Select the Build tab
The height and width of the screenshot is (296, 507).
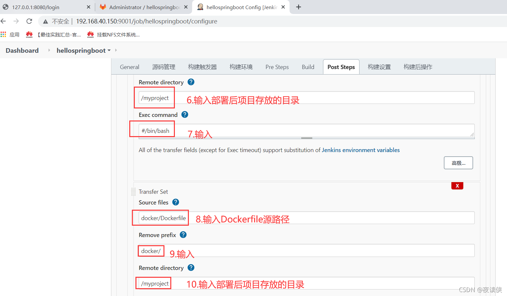[308, 67]
